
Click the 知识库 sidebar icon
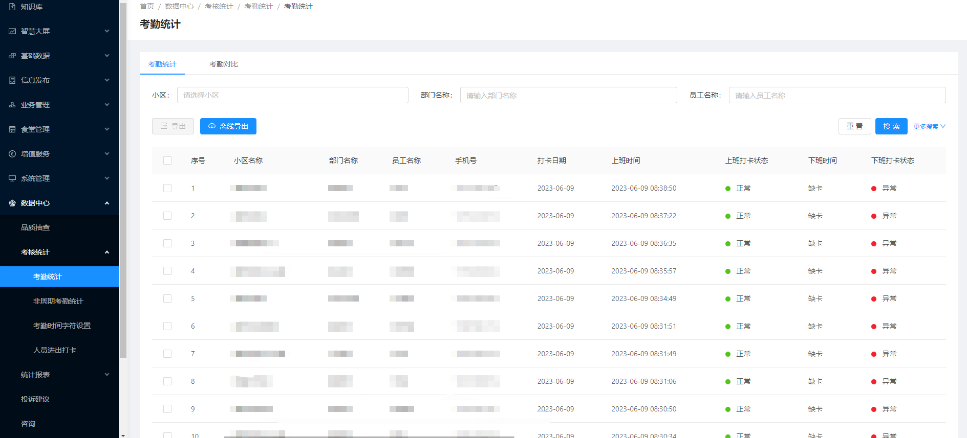12,7
